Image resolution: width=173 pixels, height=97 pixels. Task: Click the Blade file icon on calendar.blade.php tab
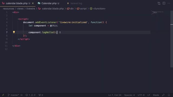[3, 3]
